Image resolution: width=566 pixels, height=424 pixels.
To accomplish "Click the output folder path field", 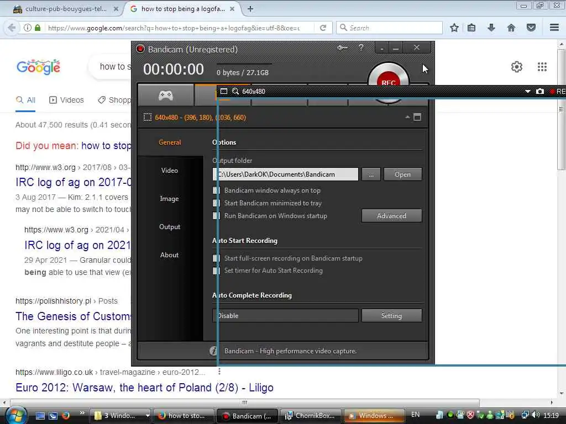I will coord(286,174).
